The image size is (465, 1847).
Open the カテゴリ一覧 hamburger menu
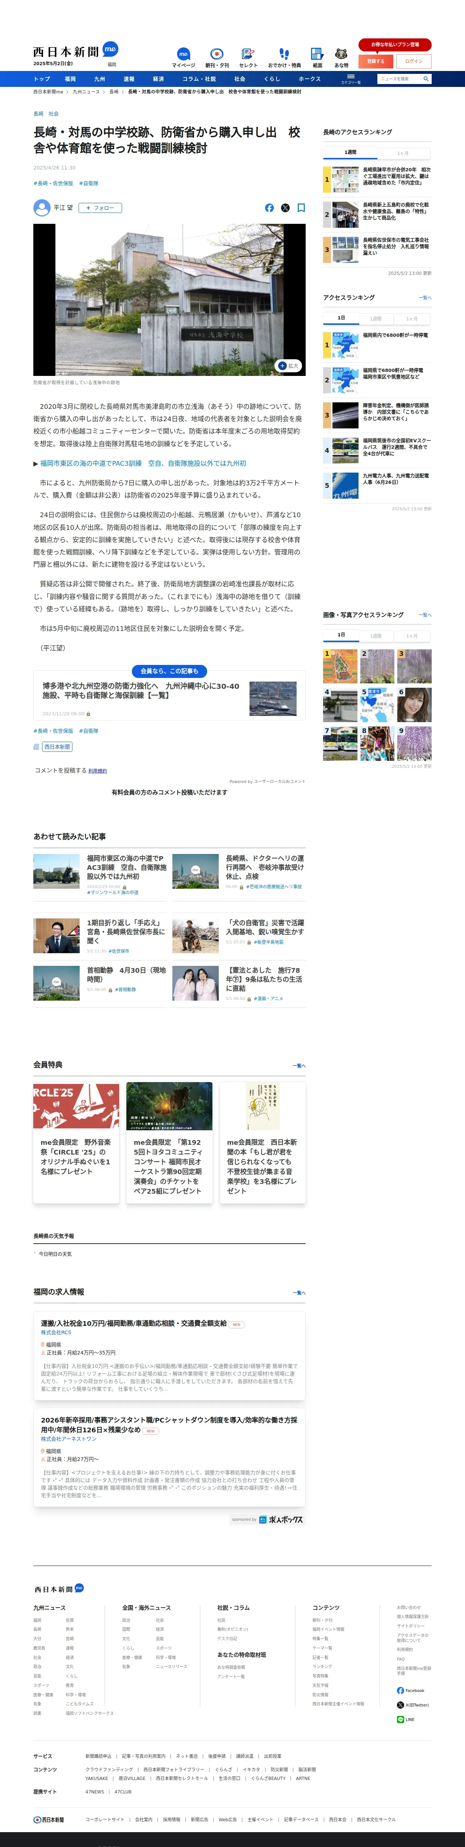pyautogui.click(x=350, y=79)
